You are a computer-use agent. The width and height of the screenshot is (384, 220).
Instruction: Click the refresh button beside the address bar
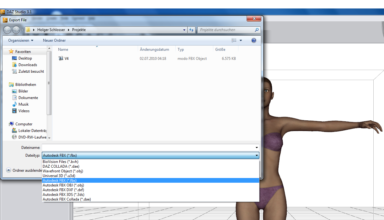(191, 30)
